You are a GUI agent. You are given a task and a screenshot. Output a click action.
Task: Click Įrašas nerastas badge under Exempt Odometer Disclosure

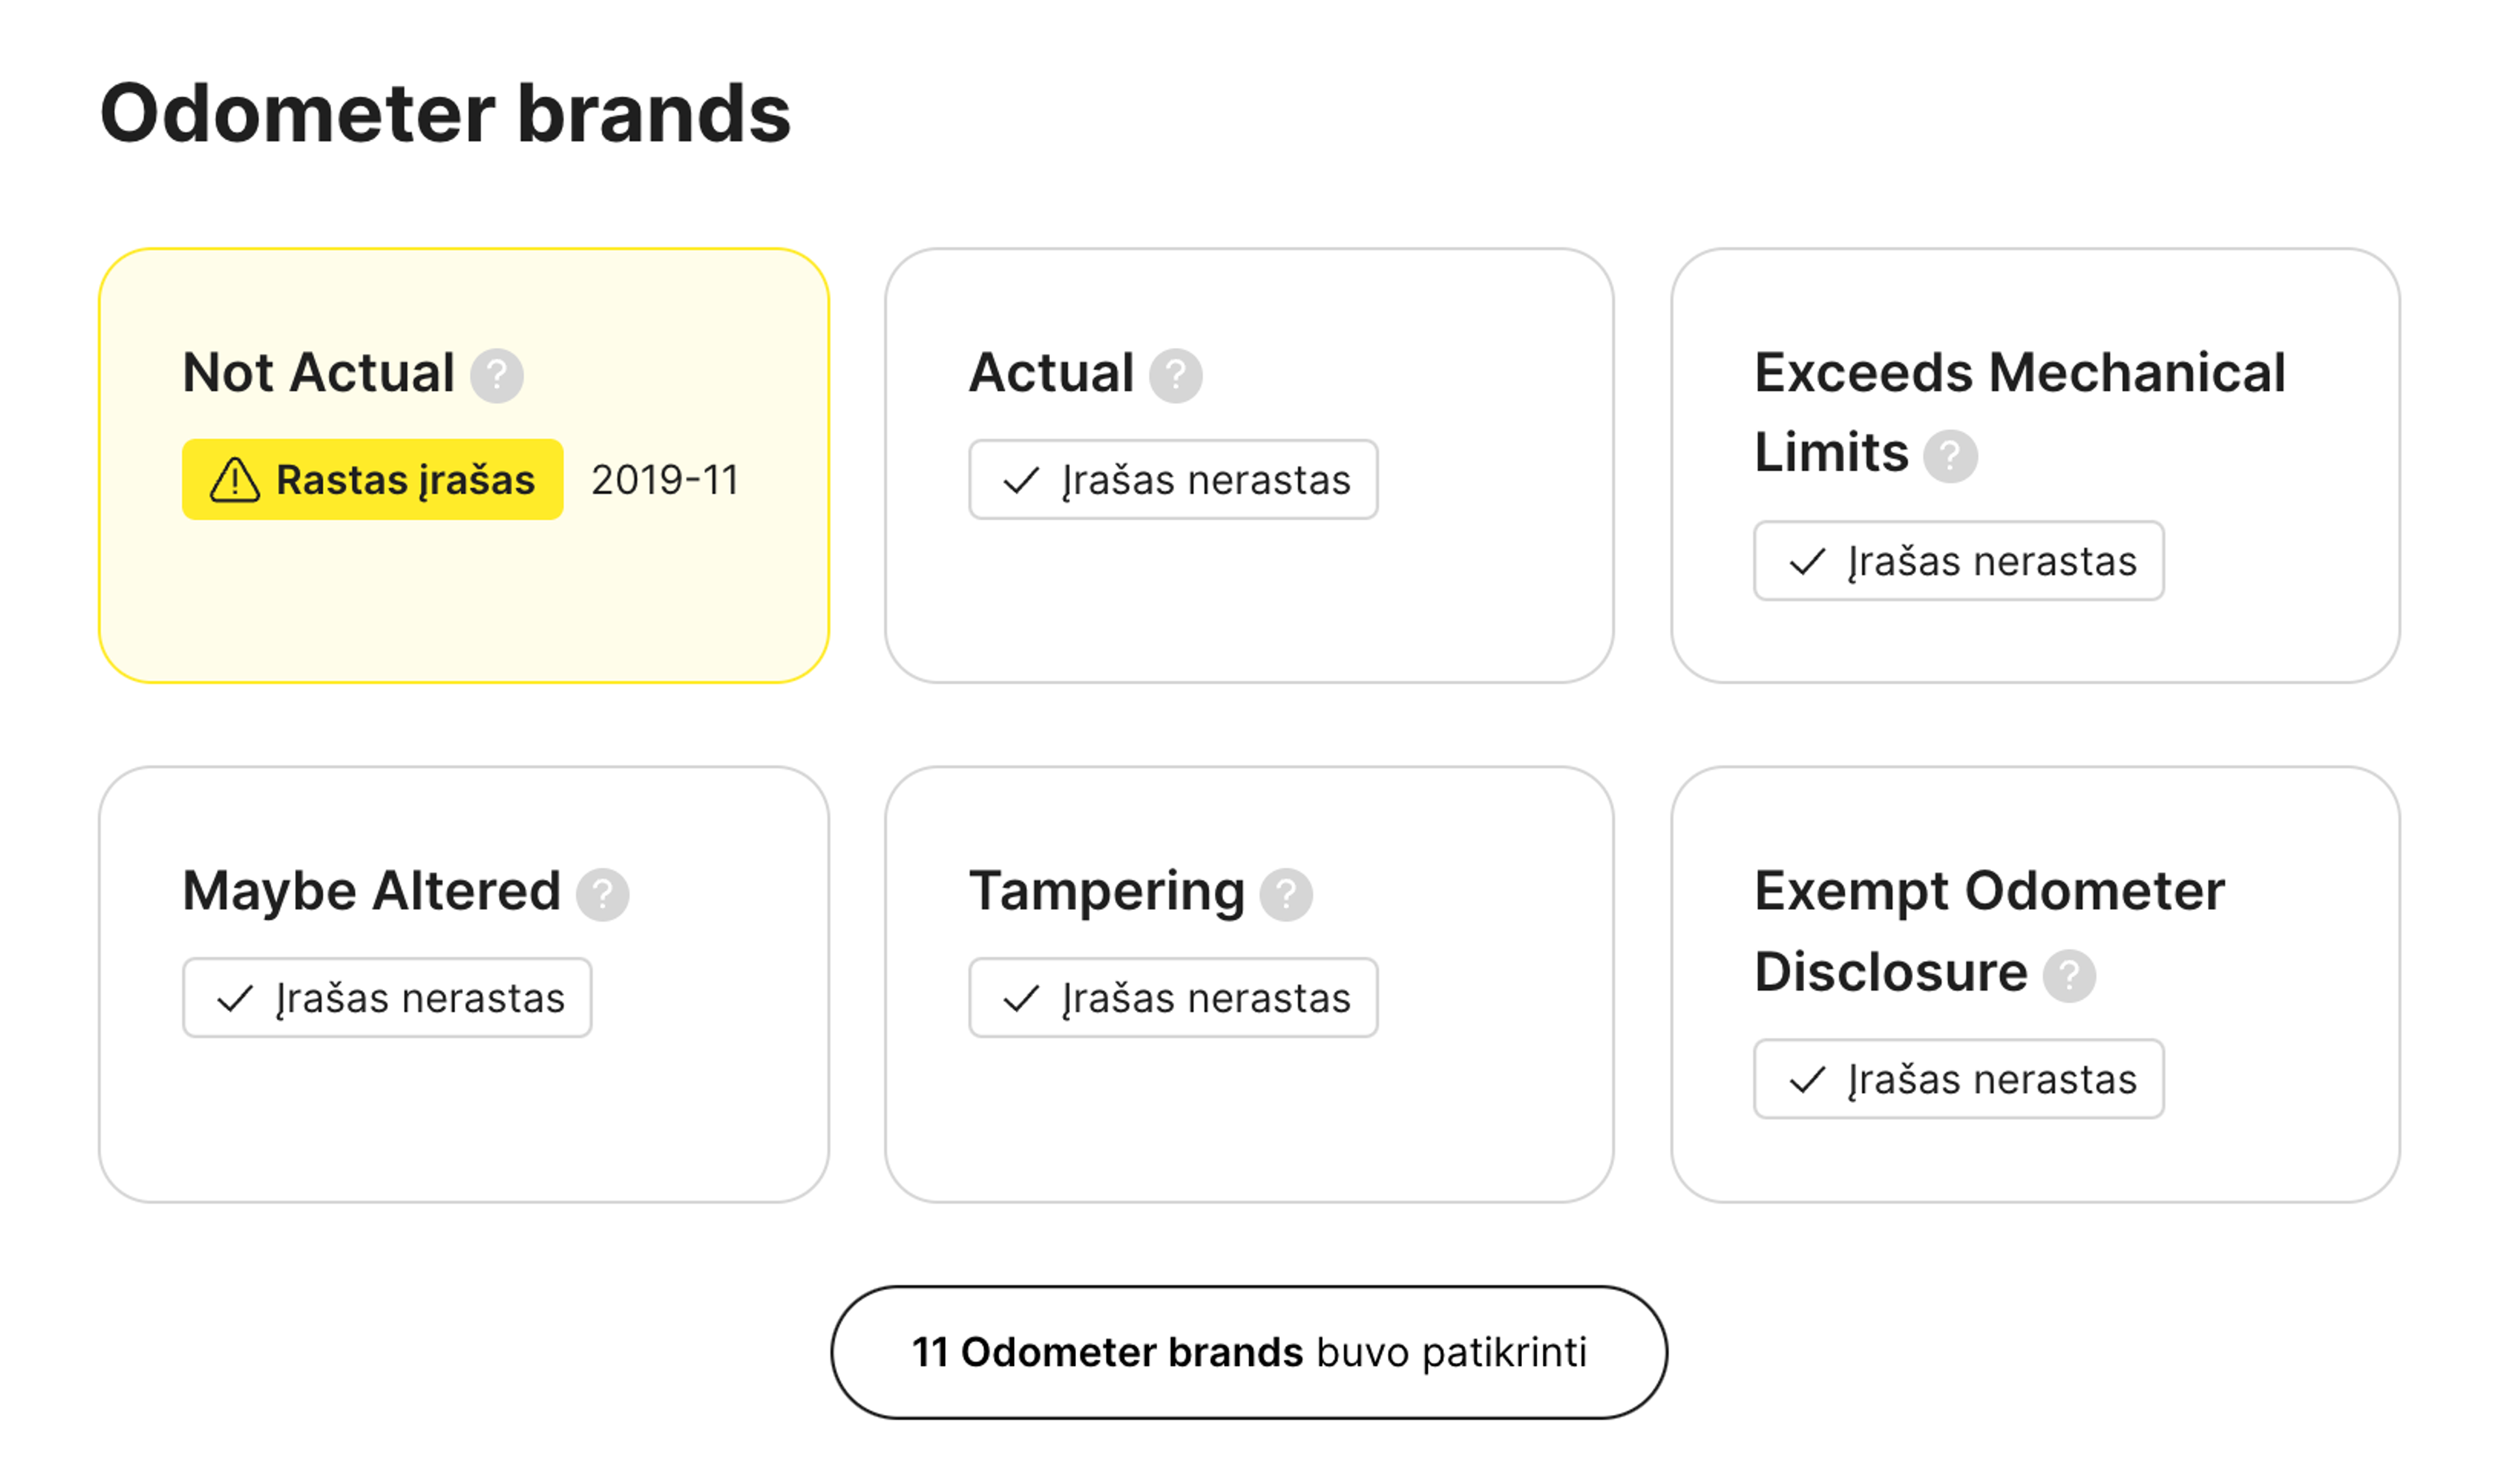(x=1958, y=1080)
